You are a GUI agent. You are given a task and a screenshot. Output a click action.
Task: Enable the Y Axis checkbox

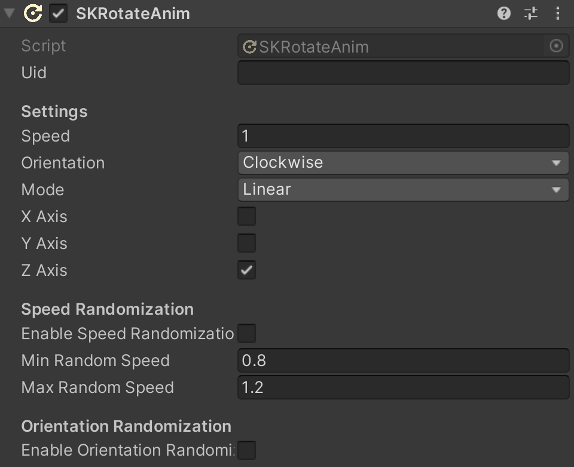(x=246, y=243)
